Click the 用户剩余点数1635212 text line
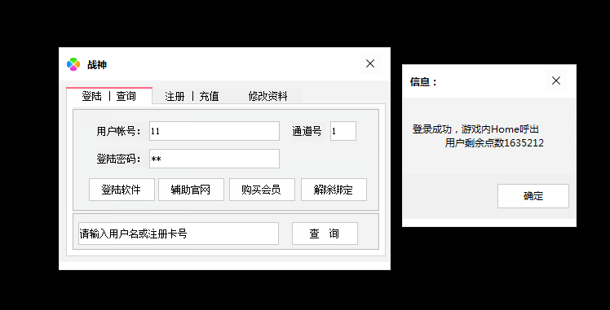Screen dimensions: 610x310 click(494, 143)
